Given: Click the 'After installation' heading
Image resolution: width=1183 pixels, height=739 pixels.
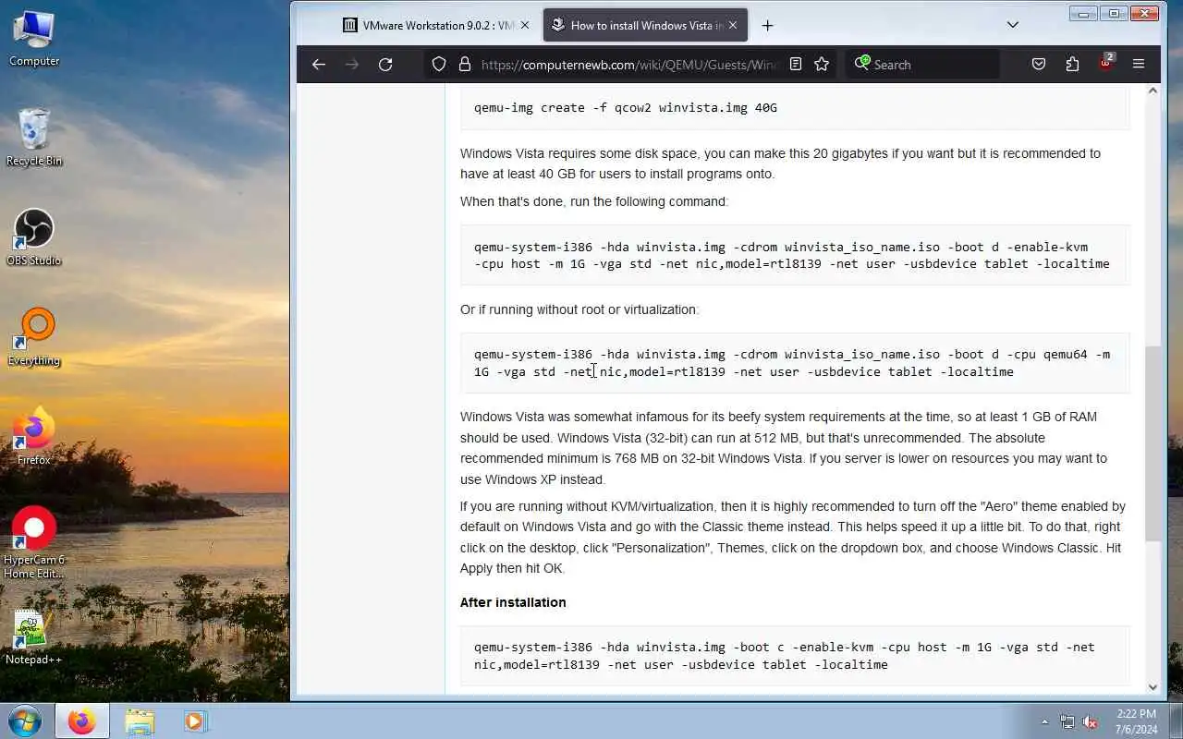Looking at the screenshot, I should pyautogui.click(x=513, y=602).
